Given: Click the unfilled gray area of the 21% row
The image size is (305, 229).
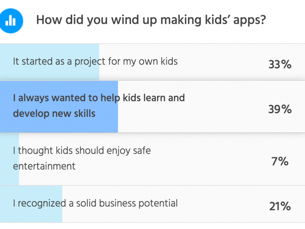Looking at the screenshot, I should 183,204.
